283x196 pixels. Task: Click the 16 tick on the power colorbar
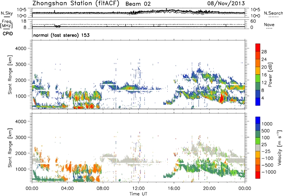[264, 75]
